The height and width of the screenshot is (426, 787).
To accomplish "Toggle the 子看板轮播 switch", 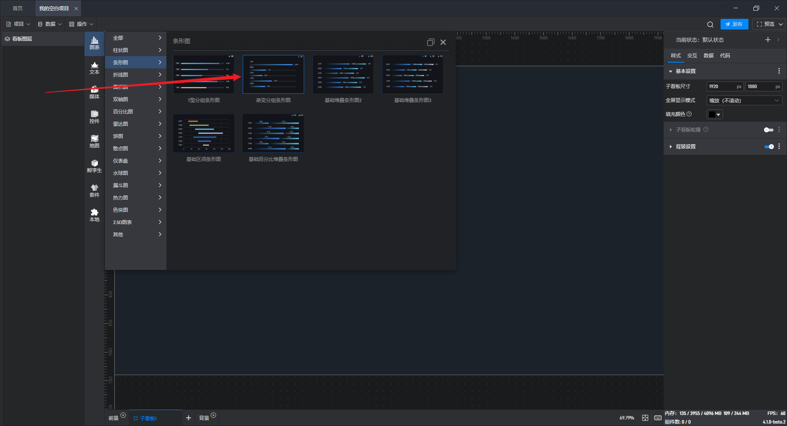I will (x=769, y=130).
